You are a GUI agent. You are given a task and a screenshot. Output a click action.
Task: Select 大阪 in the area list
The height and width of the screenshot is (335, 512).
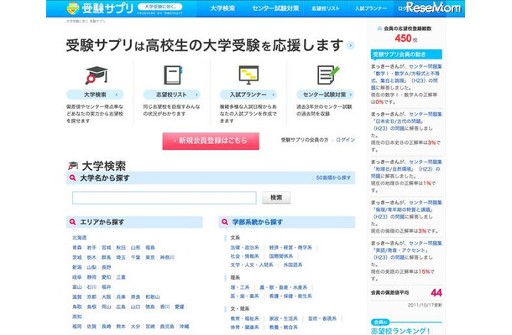(x=106, y=296)
